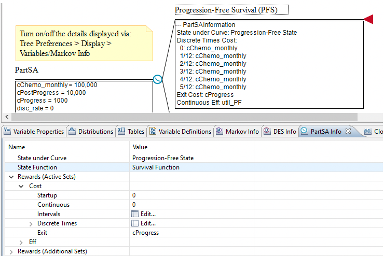The height and width of the screenshot is (256, 384).
Task: Click the Name column header
Action: click(x=17, y=147)
